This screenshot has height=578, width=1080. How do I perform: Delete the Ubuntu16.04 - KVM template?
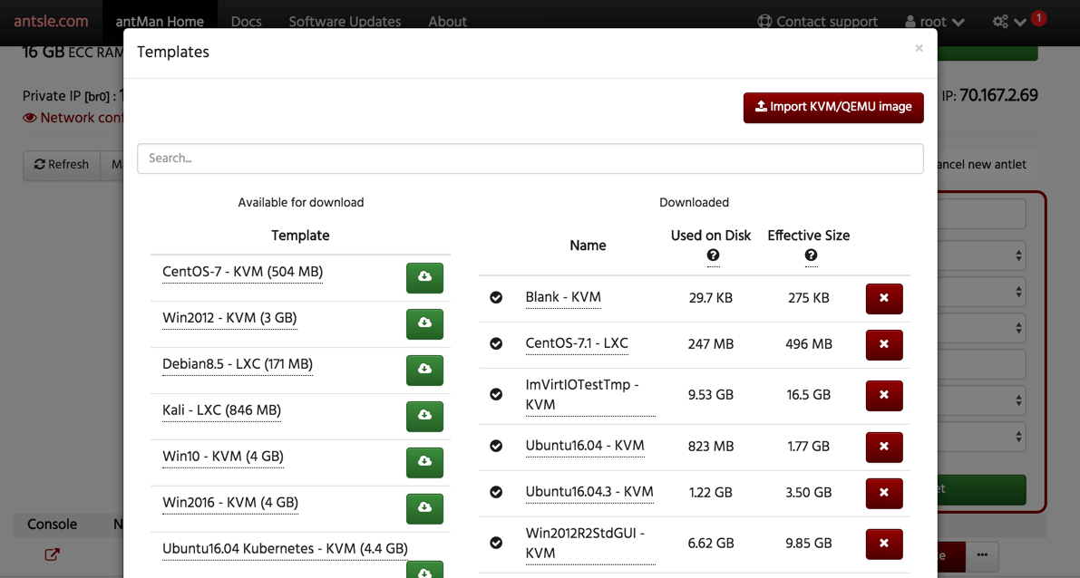click(884, 448)
